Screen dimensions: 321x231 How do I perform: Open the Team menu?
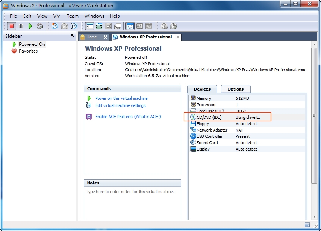73,16
